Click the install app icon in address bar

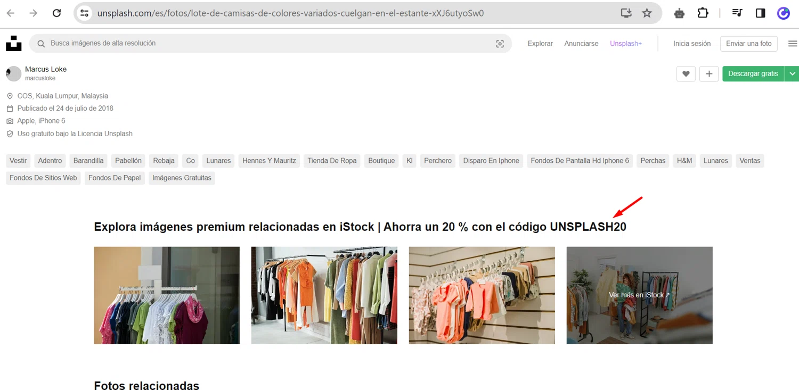tap(626, 13)
